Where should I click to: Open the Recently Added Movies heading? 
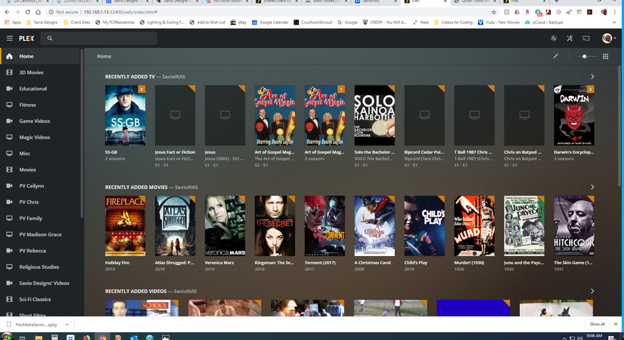coord(136,187)
